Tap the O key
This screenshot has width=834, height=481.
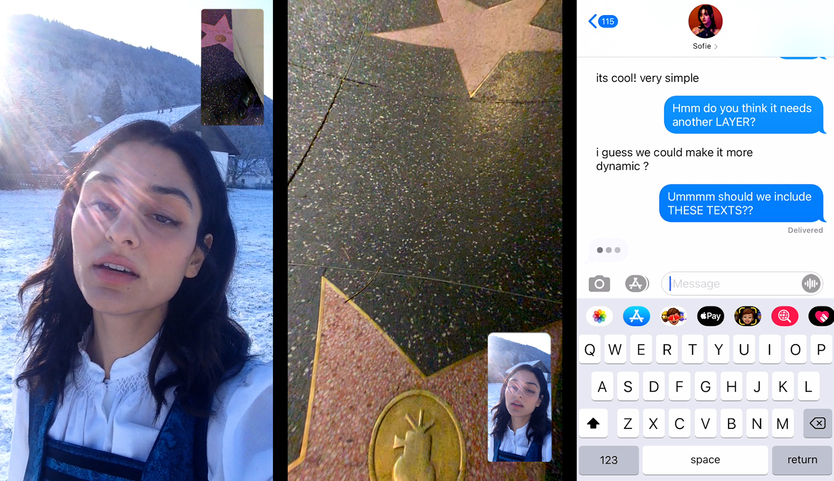(795, 350)
